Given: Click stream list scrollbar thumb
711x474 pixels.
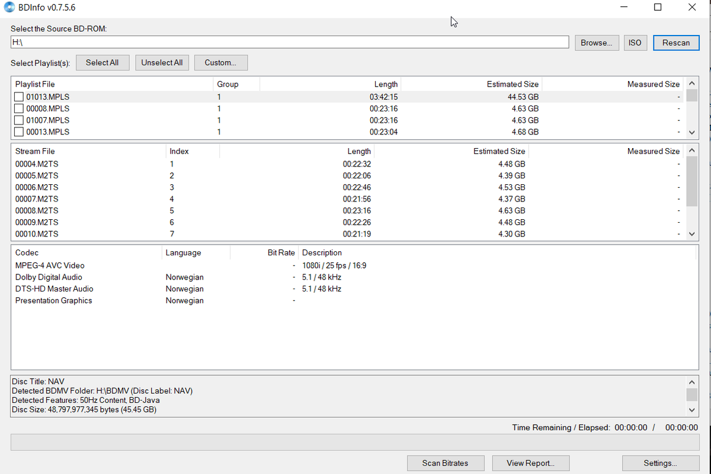Looking at the screenshot, I should point(691,182).
